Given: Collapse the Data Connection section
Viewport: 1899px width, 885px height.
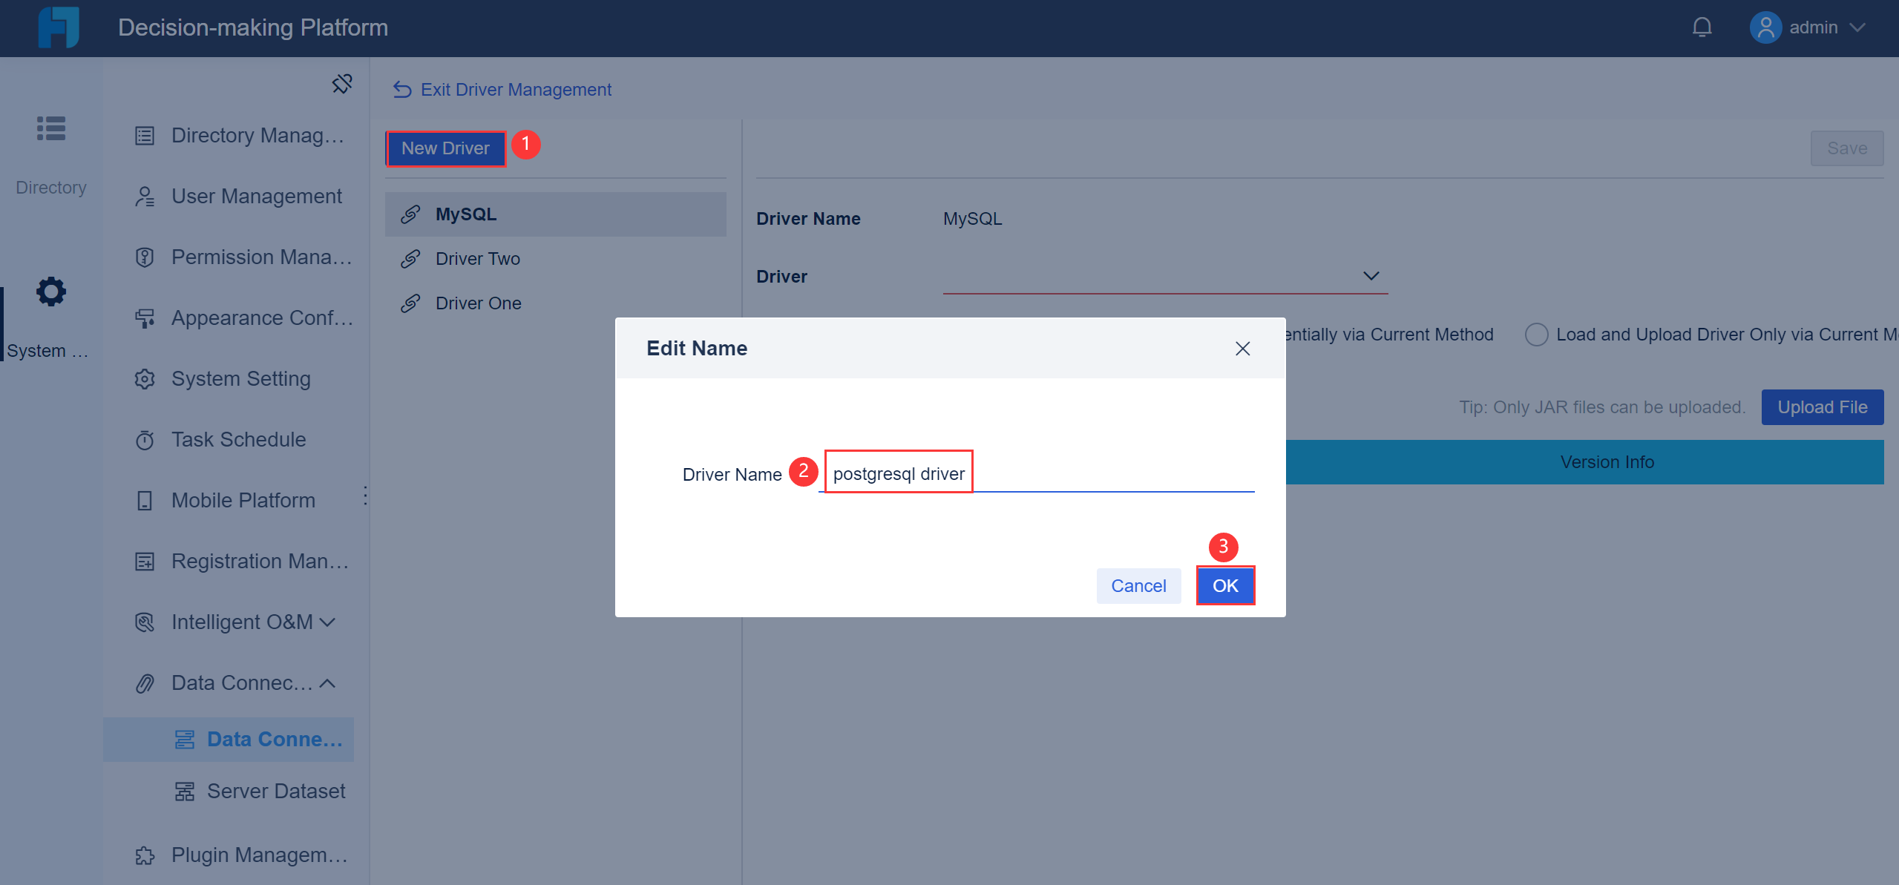Looking at the screenshot, I should 327,682.
